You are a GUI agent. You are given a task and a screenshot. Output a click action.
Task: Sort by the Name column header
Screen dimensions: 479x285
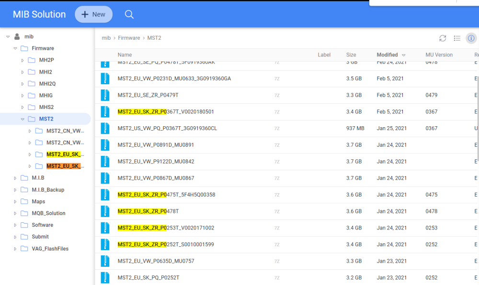pyautogui.click(x=125, y=55)
